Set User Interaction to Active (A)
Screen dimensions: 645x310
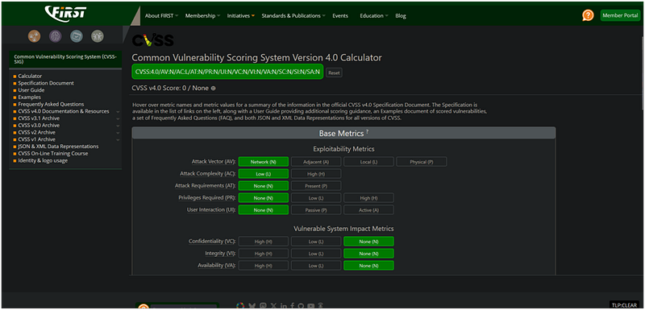tap(368, 210)
